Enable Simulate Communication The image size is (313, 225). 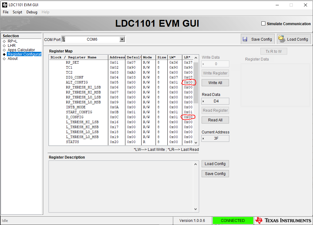[263, 23]
